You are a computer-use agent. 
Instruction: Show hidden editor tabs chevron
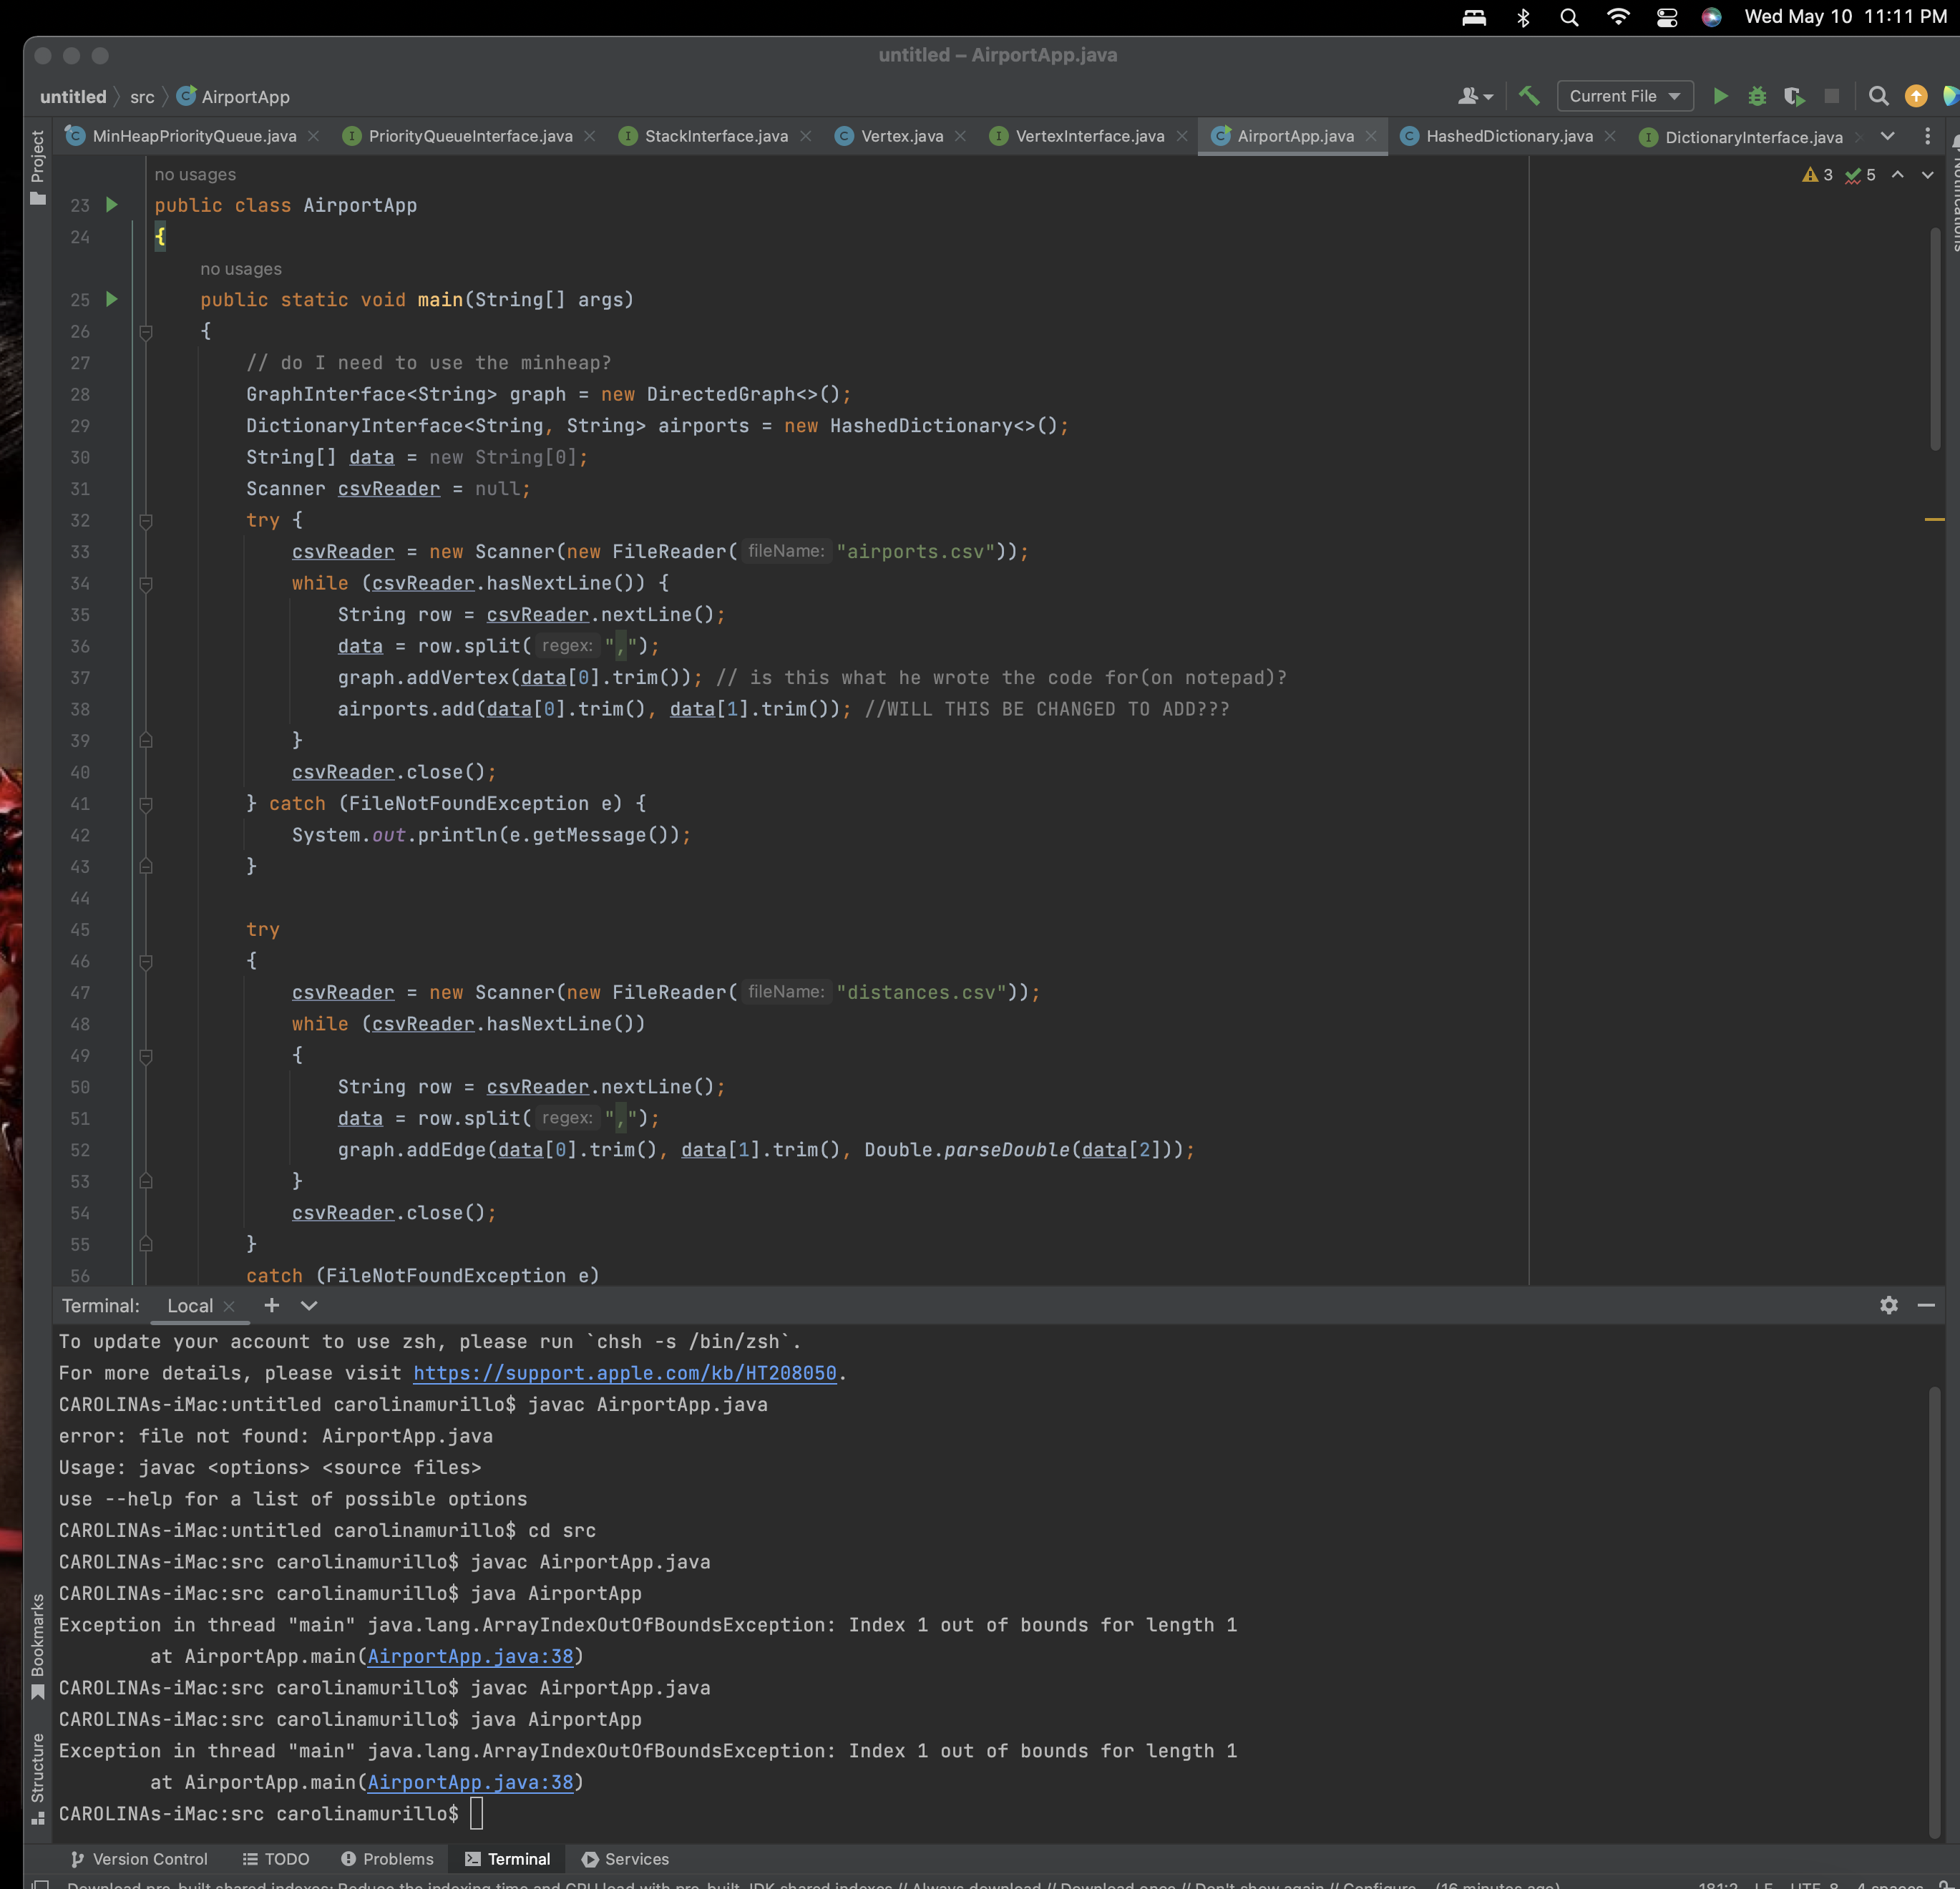tap(1887, 136)
